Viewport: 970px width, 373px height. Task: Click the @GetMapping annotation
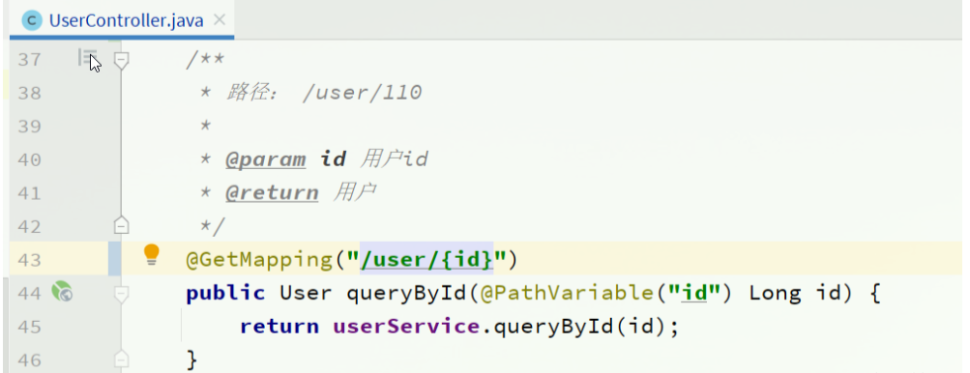coord(259,260)
